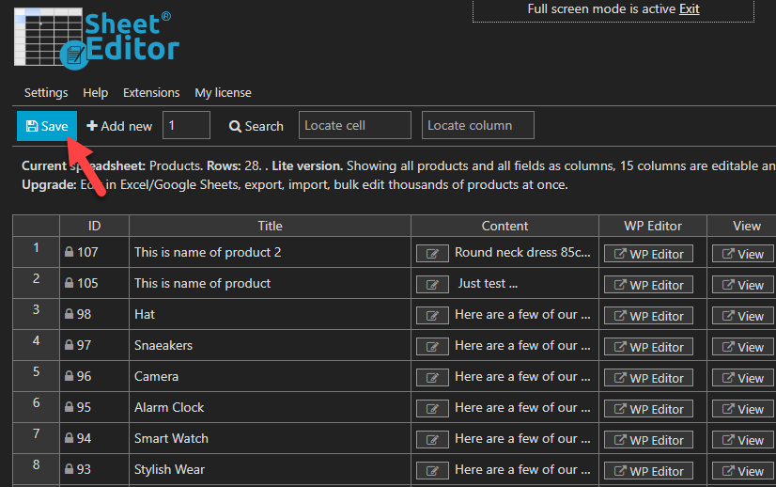View the Stylish Wear product
Viewport: 776px width, 487px height.
tap(744, 471)
